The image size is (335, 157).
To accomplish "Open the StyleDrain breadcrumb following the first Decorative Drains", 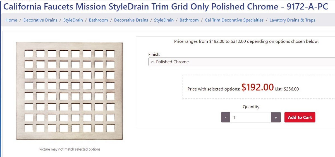I will click(73, 20).
